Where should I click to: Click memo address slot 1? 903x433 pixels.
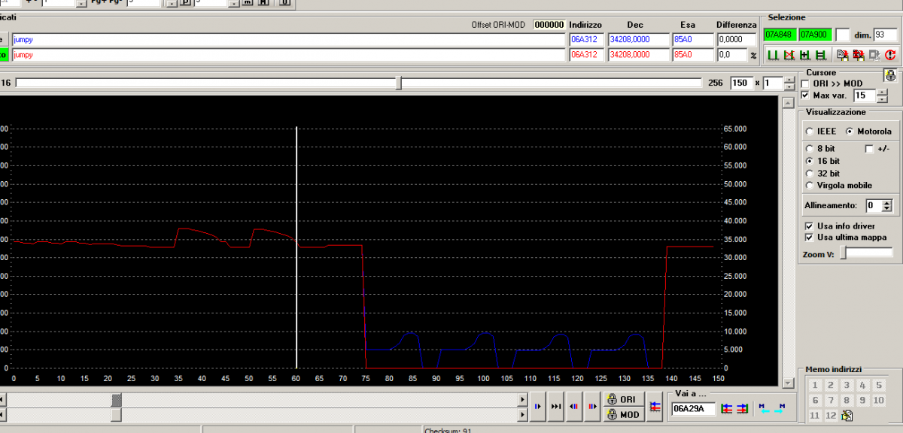[815, 385]
